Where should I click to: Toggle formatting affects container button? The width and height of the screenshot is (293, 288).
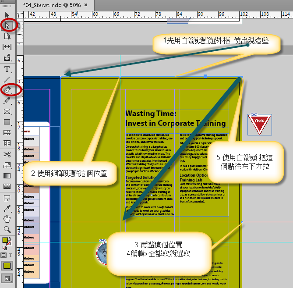(4, 255)
